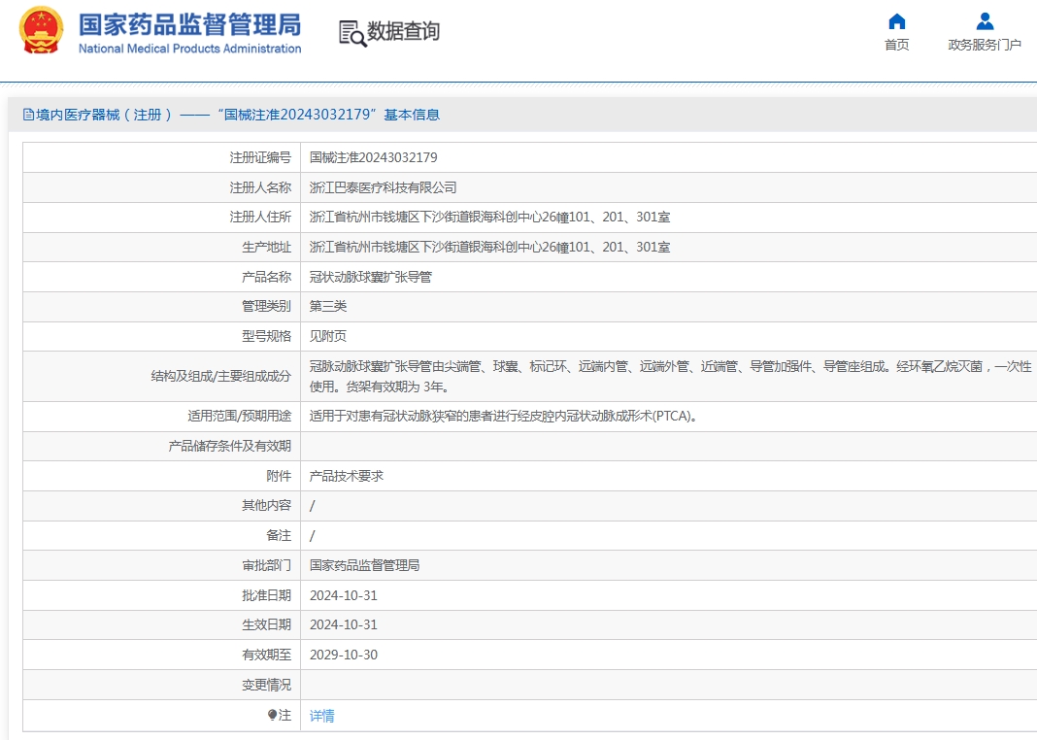Click the 有效期至 row label
Image resolution: width=1037 pixels, height=740 pixels.
[266, 655]
